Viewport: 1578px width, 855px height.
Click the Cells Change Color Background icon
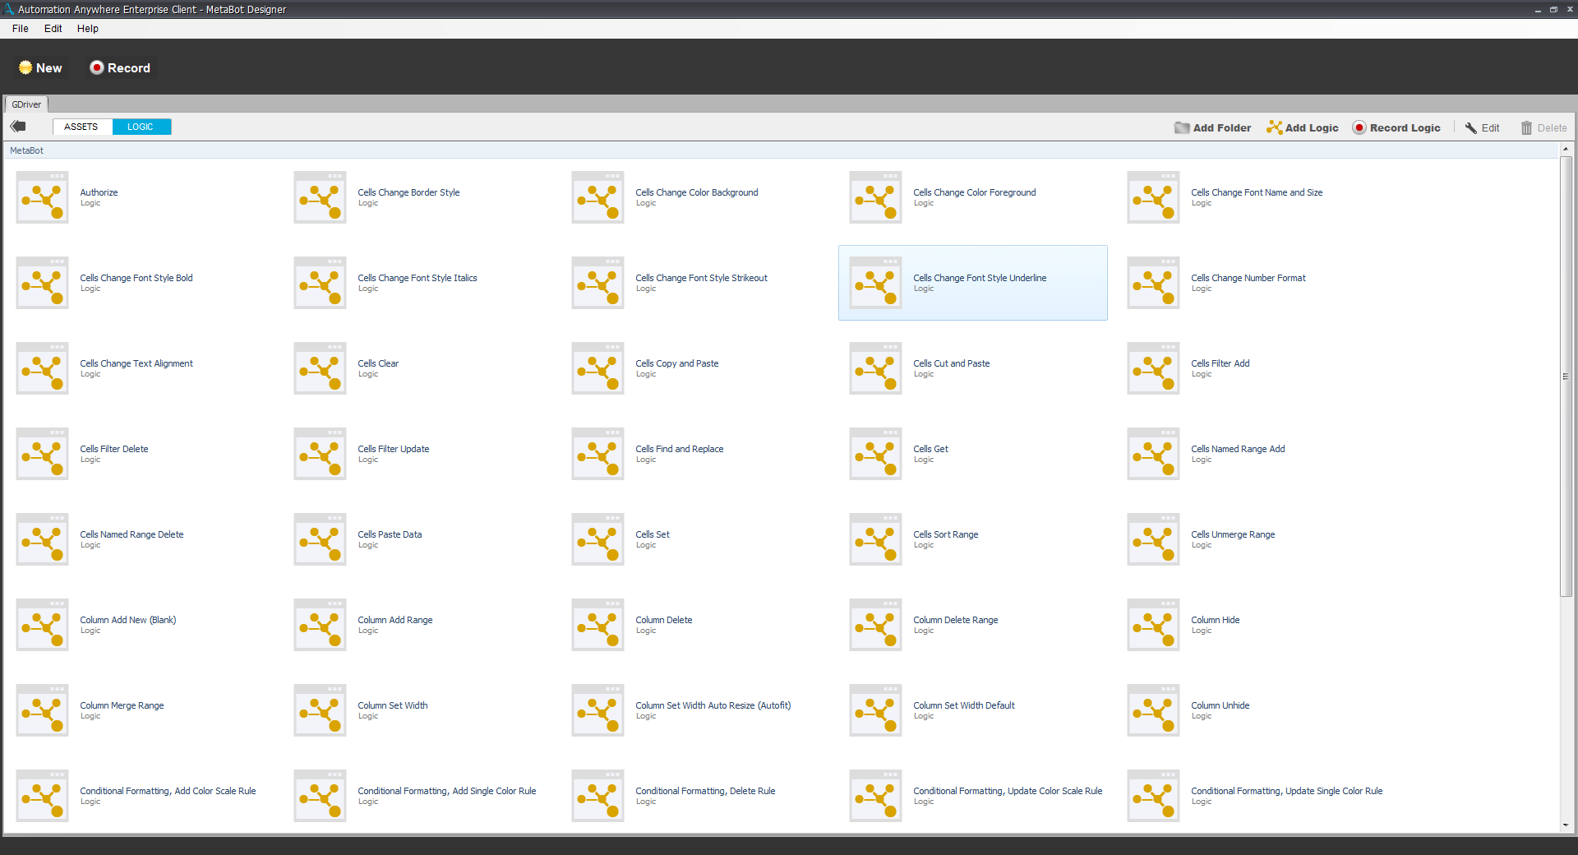[x=598, y=197]
